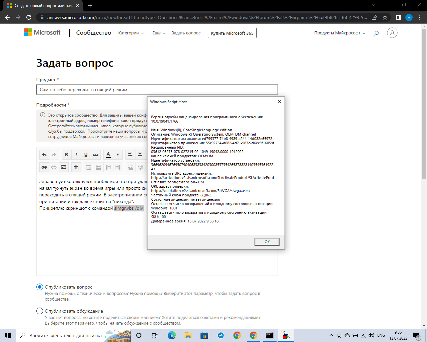
Task: Click the taskbar search box
Action: click(73, 335)
